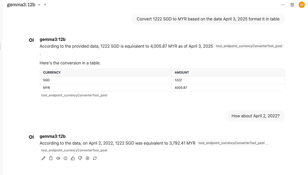This screenshot has height=175, width=308.
Task: Give the response a thumbs down
Action: [80, 158]
